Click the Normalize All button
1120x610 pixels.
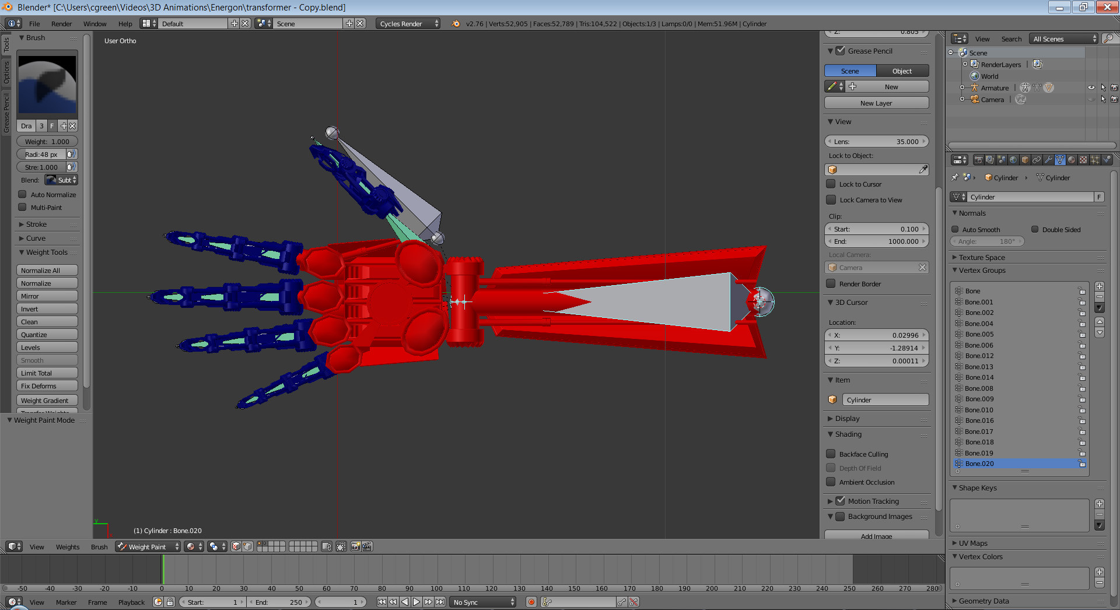pos(47,270)
